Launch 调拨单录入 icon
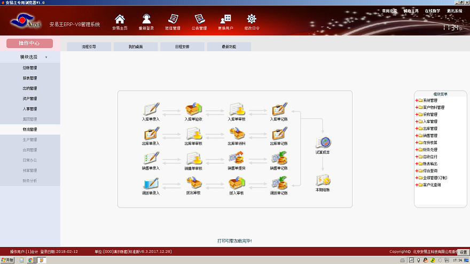Screen dimensions: 470x264 click(151, 183)
